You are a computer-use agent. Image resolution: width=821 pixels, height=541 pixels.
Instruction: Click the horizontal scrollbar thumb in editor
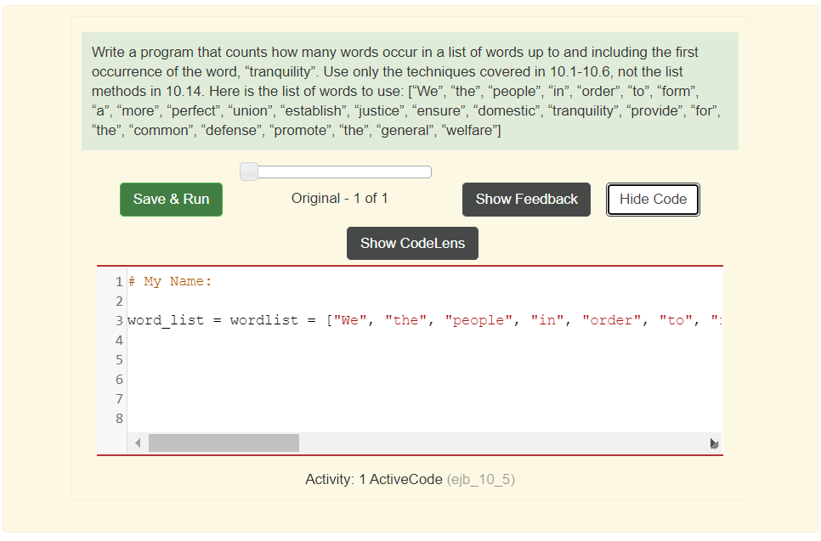click(224, 443)
